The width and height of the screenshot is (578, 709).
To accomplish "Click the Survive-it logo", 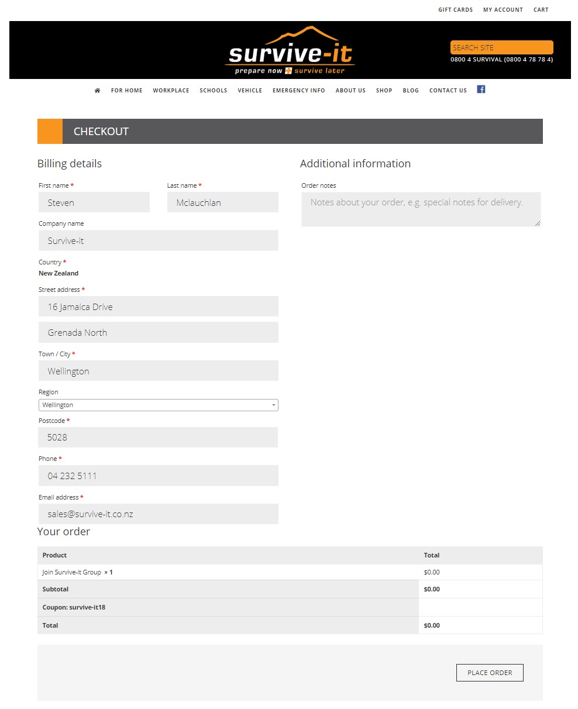I will (290, 51).
